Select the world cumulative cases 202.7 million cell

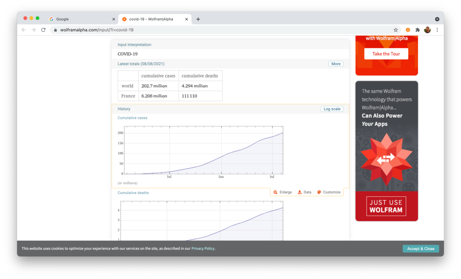[x=158, y=86]
